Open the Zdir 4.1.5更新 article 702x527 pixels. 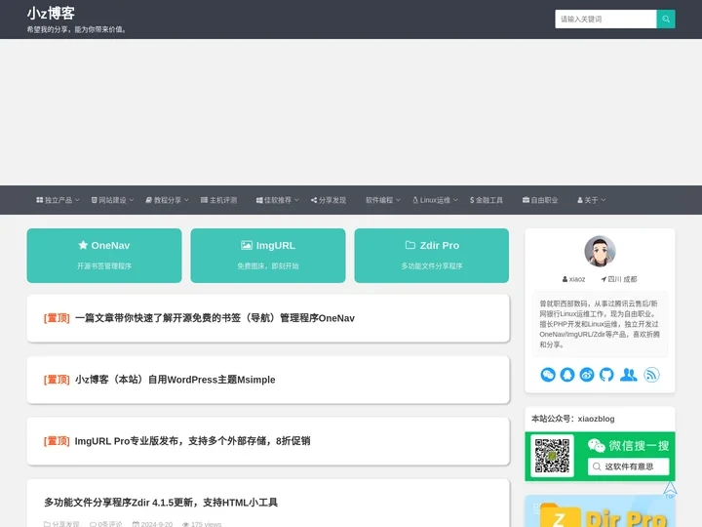click(161, 503)
